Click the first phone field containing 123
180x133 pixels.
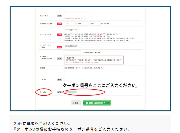[x=70, y=23]
